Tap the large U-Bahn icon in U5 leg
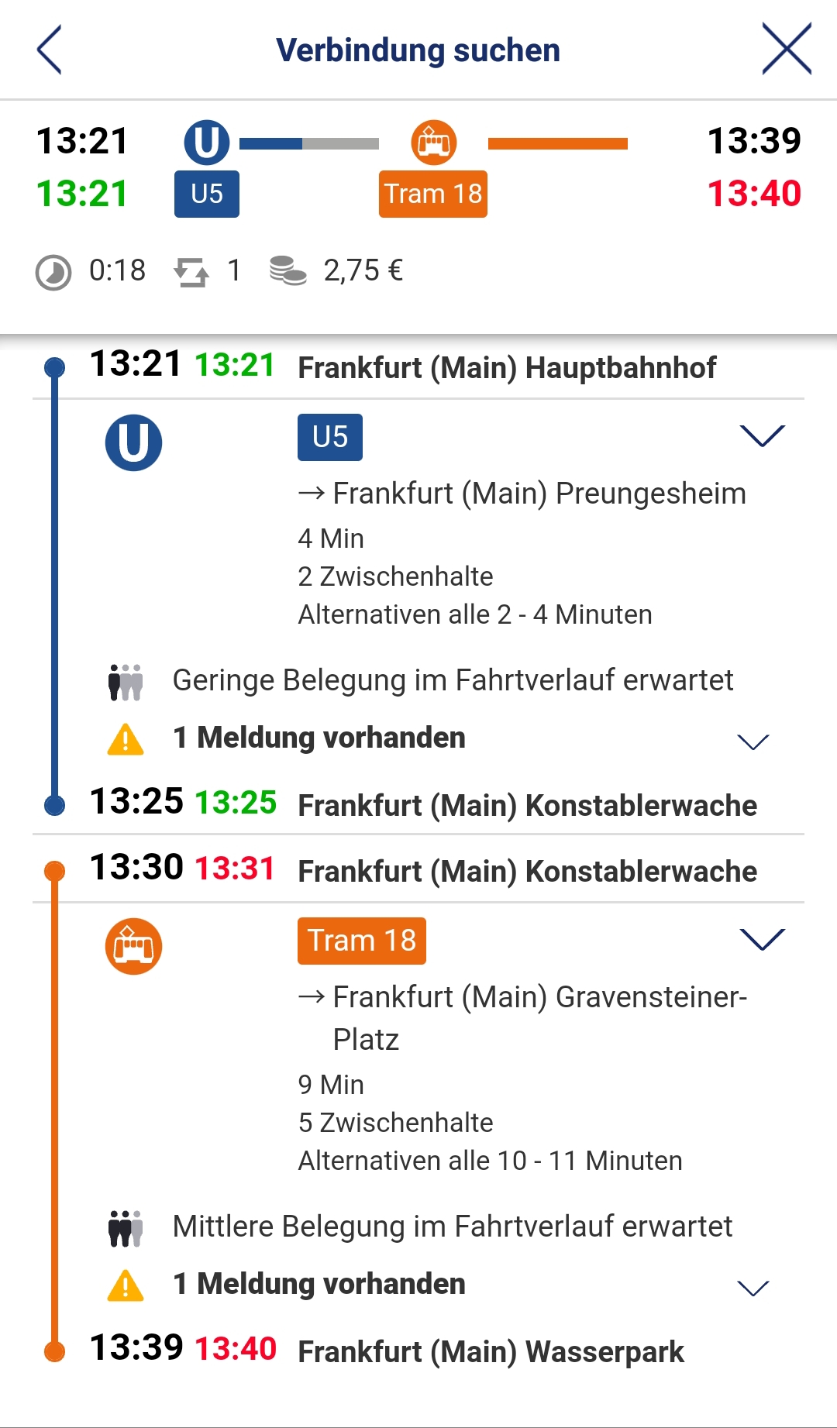 (x=133, y=443)
